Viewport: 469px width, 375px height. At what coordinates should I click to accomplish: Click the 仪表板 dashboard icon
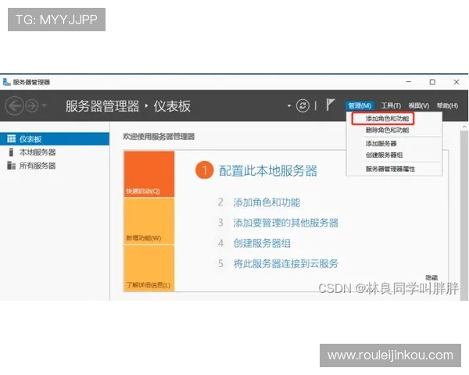click(x=12, y=139)
